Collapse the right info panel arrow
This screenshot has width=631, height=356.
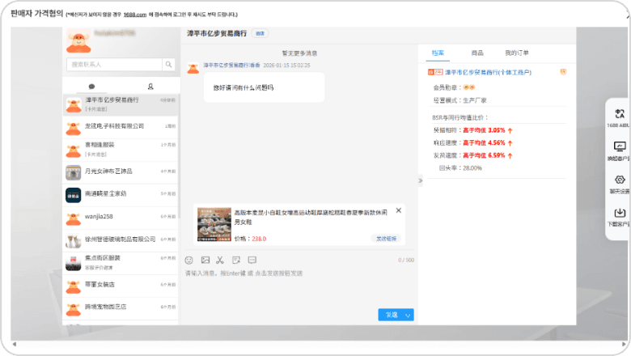pos(420,180)
